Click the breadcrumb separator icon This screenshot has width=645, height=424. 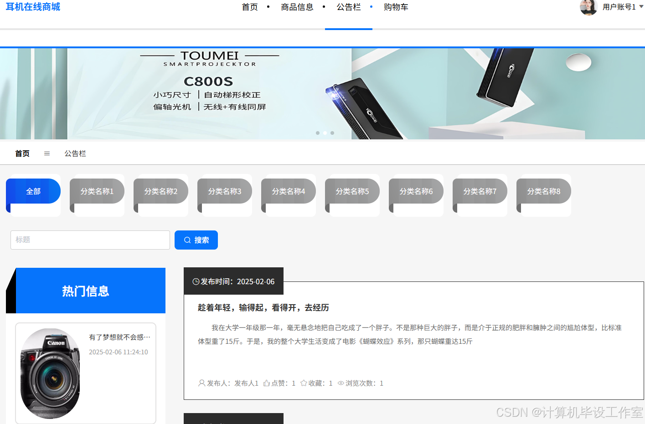click(47, 153)
